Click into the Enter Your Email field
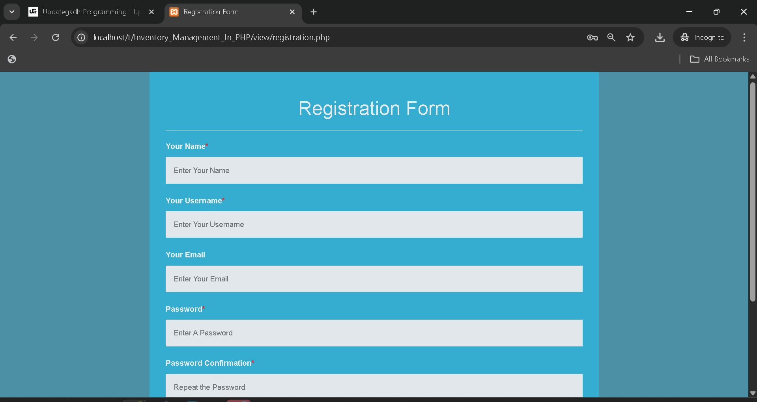Image resolution: width=757 pixels, height=402 pixels. point(374,279)
